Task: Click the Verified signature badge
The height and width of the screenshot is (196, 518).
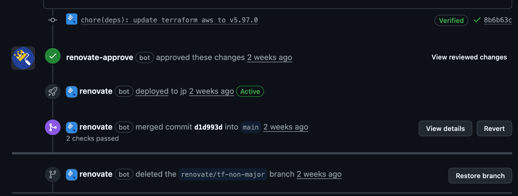Action: click(x=451, y=20)
